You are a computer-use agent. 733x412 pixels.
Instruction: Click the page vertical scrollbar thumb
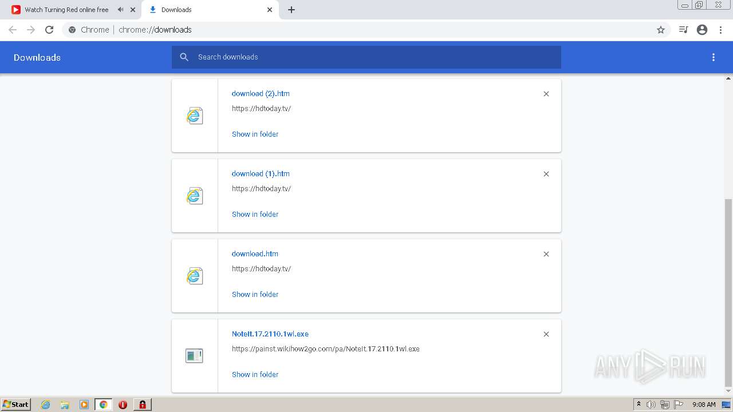(x=728, y=293)
